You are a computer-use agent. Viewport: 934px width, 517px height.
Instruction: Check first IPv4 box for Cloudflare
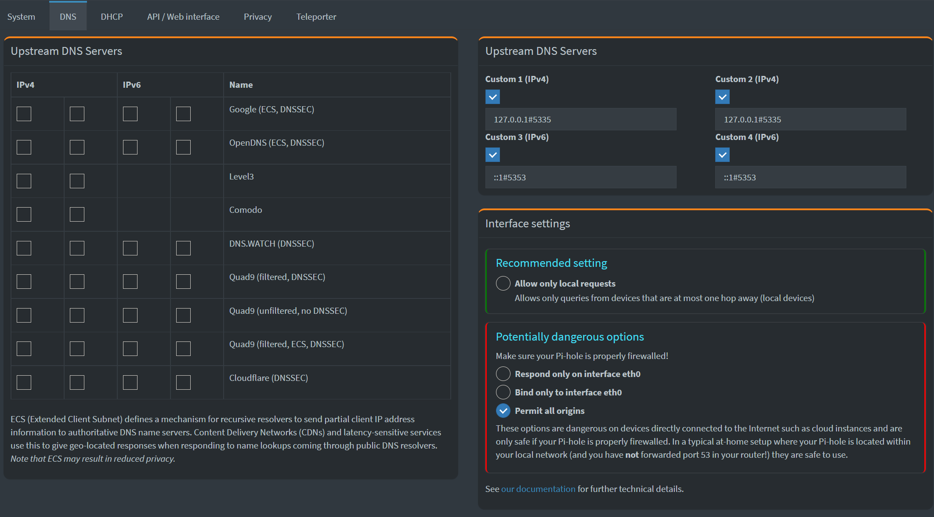(x=24, y=382)
